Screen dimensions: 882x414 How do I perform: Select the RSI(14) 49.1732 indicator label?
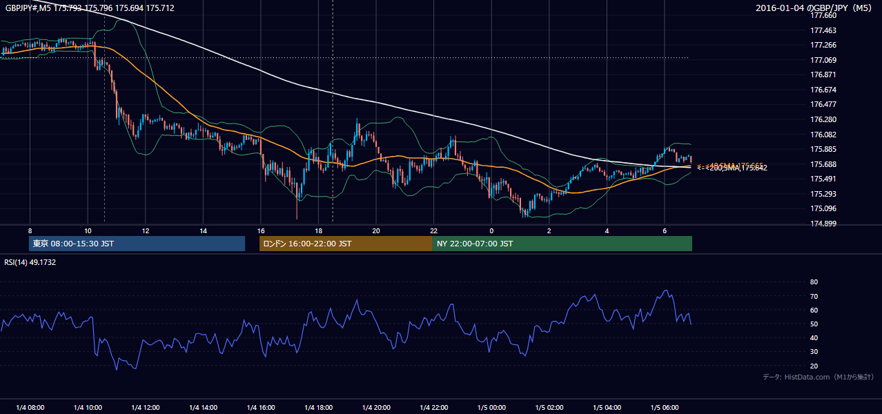[x=30, y=262]
